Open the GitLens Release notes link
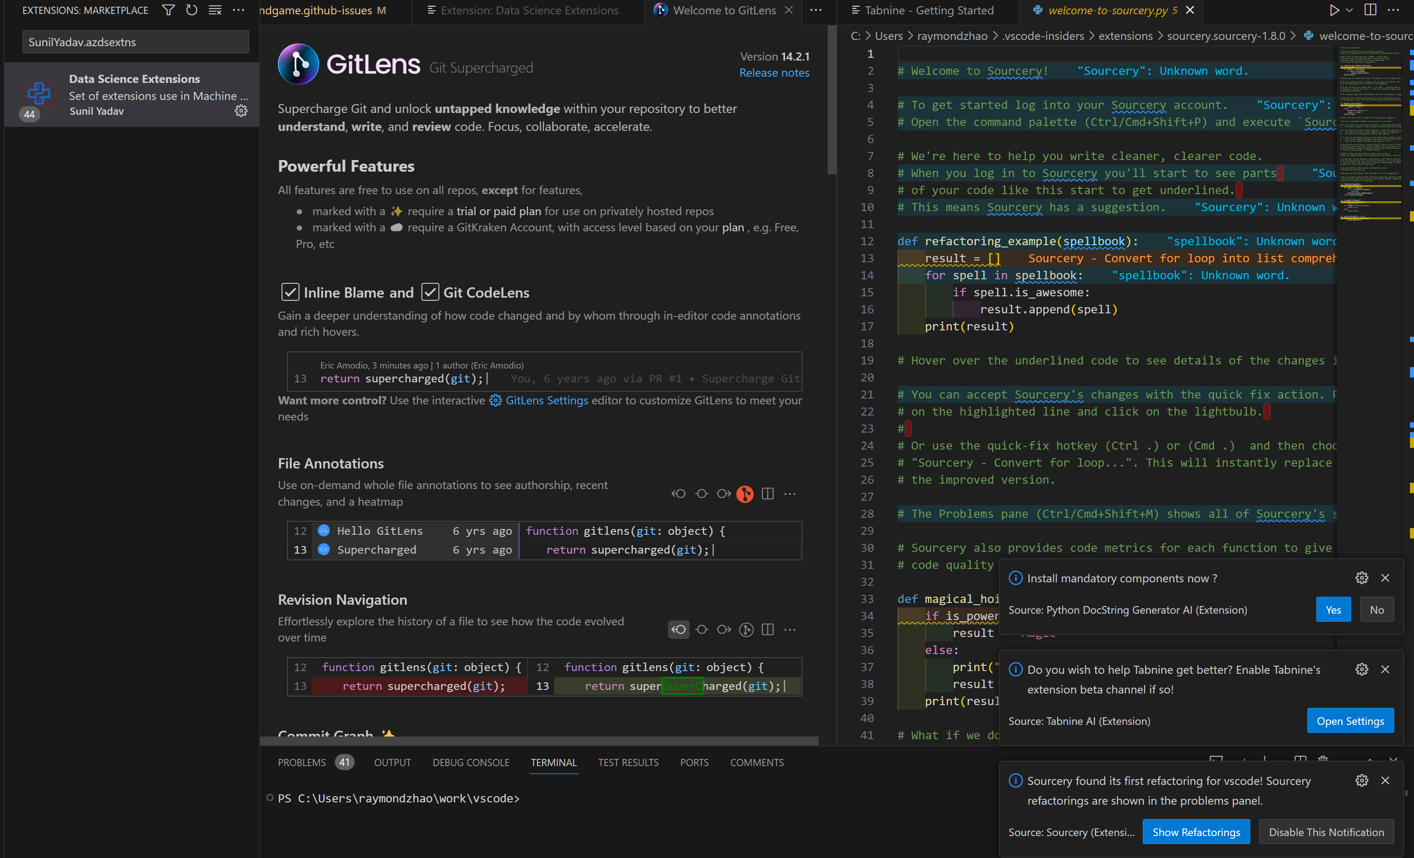The height and width of the screenshot is (858, 1414). pyautogui.click(x=774, y=73)
